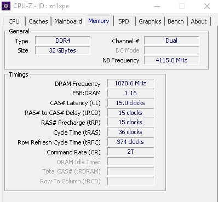
Task: Click the 'Cycle Time (tRAS)' label
Action: tap(77, 132)
